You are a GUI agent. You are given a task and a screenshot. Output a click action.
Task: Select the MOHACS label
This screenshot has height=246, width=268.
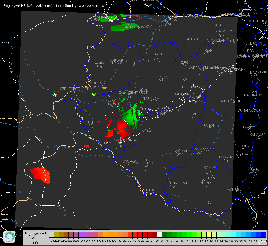[x=234, y=189]
